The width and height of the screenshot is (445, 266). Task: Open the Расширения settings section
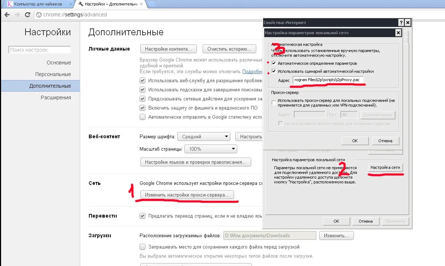click(x=56, y=98)
